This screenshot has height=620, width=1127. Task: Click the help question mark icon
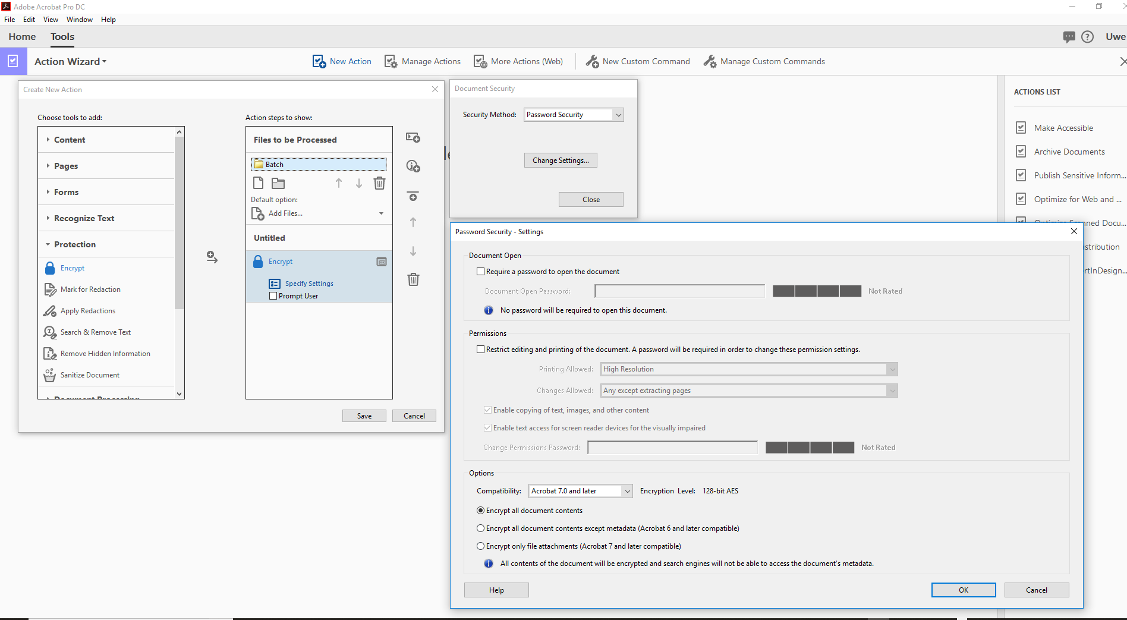click(x=1087, y=37)
